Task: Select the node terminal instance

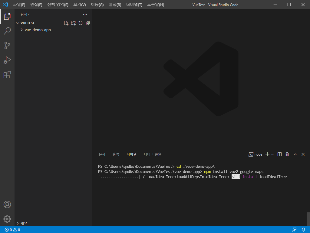Action: coord(256,154)
